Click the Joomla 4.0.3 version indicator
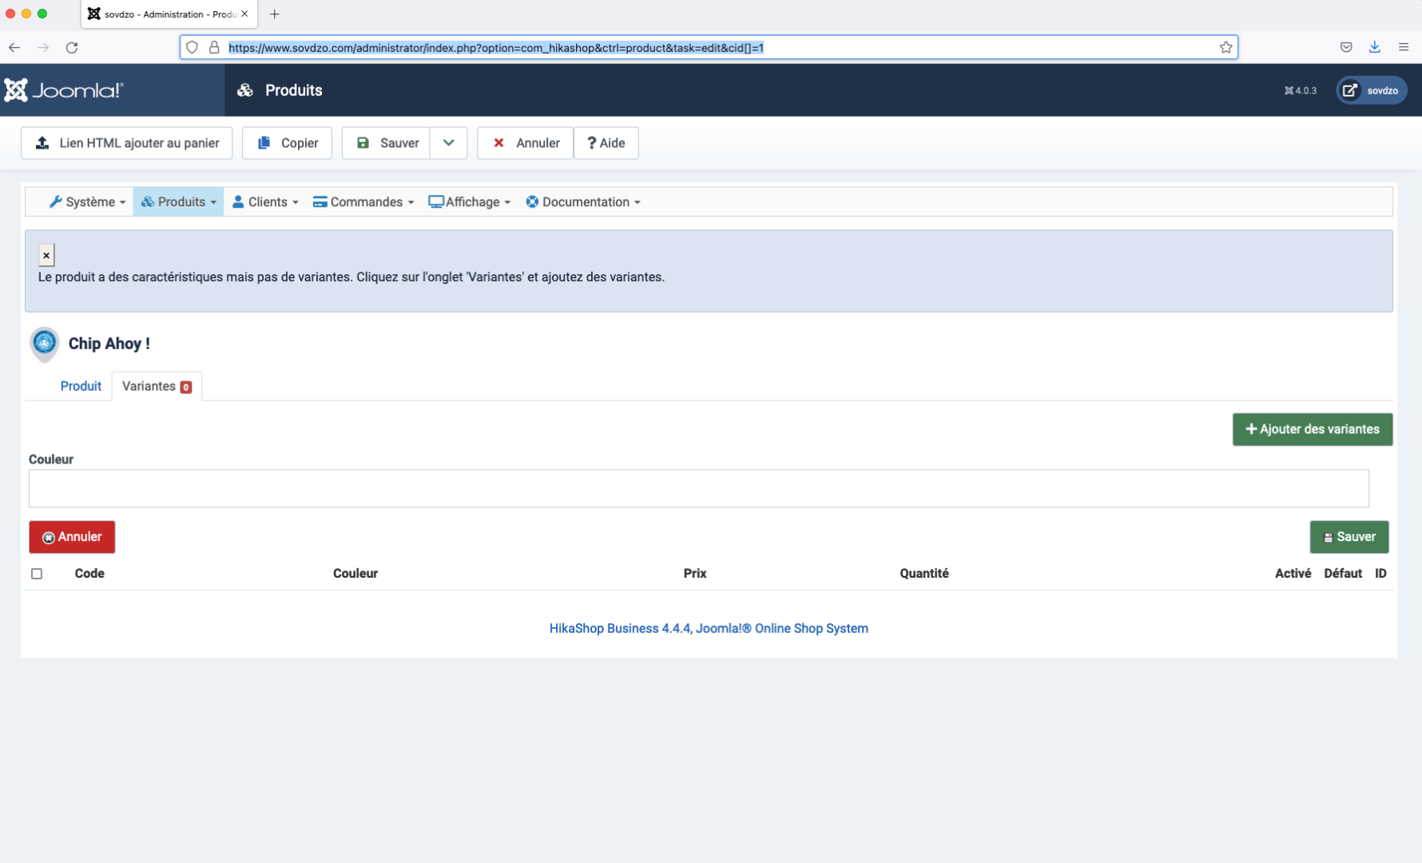This screenshot has width=1422, height=863. 1301,90
